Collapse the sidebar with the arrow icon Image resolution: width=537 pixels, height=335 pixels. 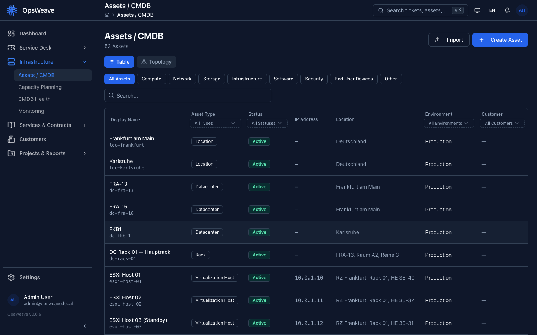pyautogui.click(x=85, y=326)
